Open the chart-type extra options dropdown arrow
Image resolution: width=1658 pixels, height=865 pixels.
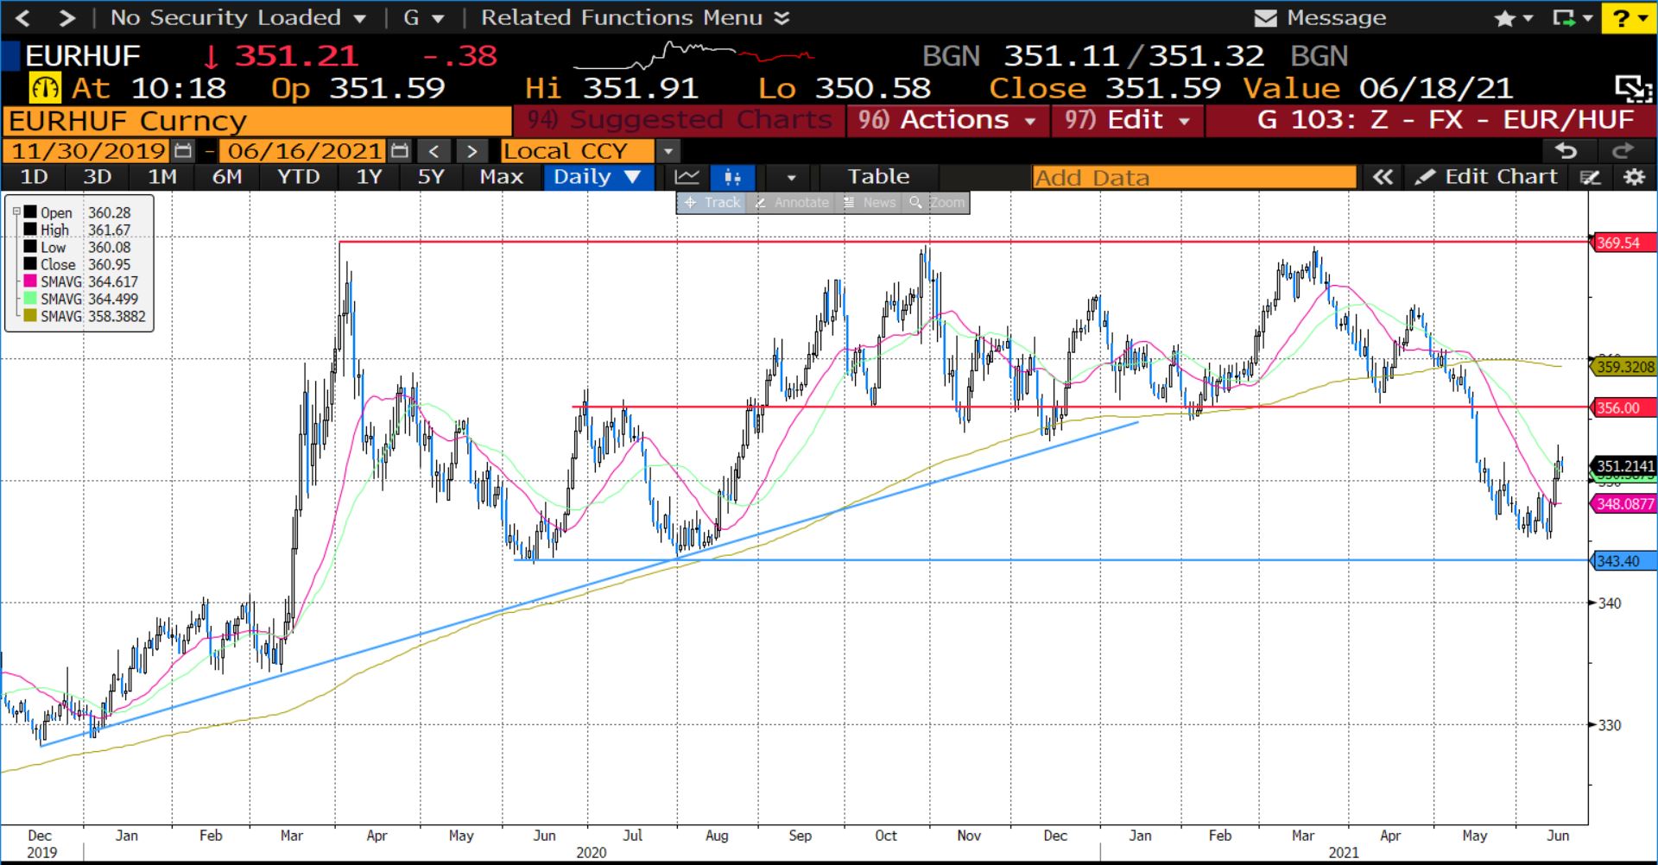coord(792,178)
